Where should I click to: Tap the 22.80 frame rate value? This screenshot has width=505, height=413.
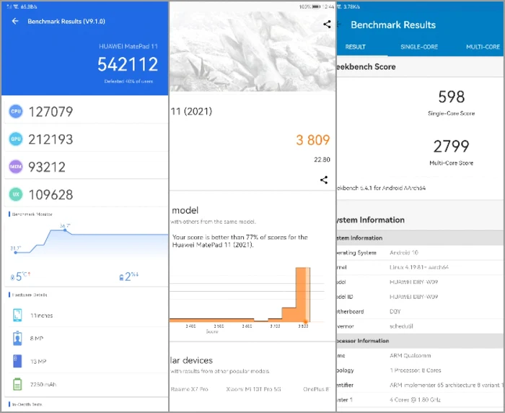(322, 160)
